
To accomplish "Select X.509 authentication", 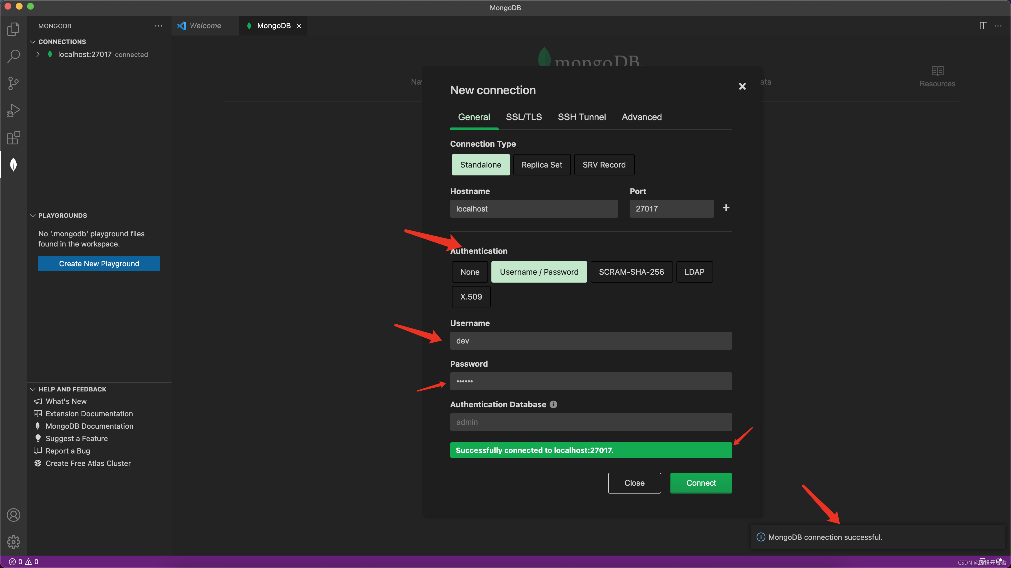I will 471,297.
